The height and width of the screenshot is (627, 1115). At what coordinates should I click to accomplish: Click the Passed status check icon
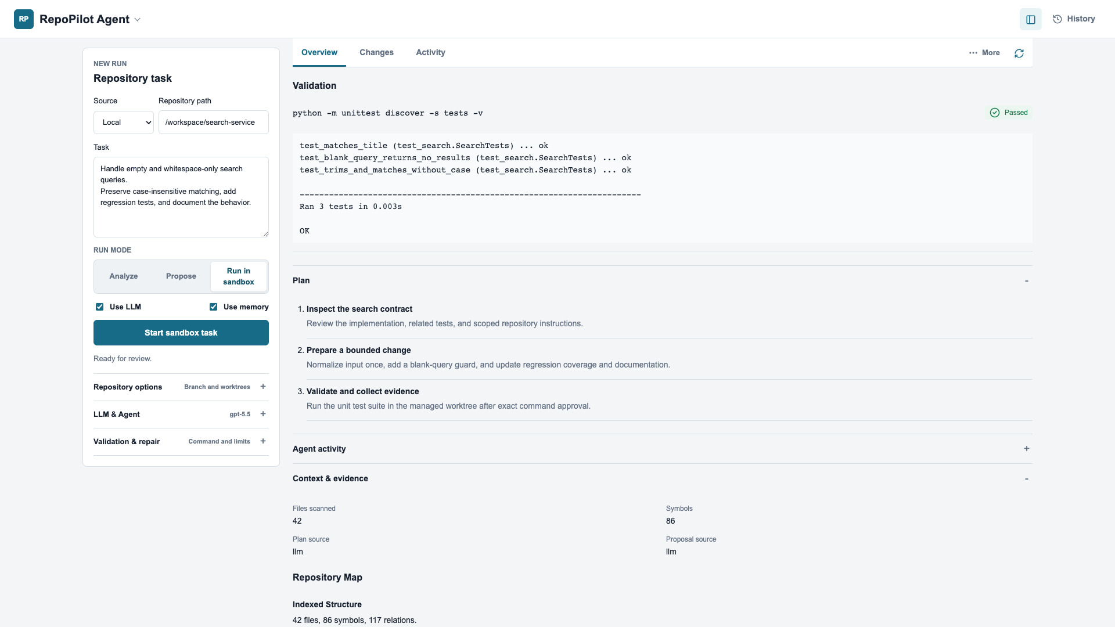995,113
